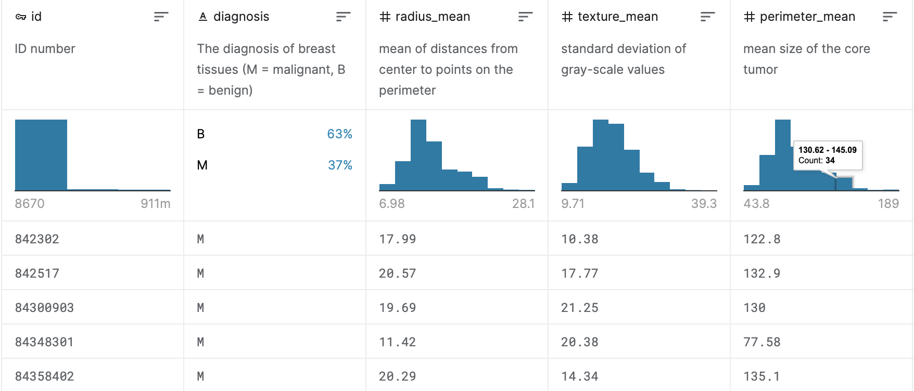Open sort options for texture_mean column
The width and height of the screenshot is (914, 391).
pyautogui.click(x=707, y=16)
